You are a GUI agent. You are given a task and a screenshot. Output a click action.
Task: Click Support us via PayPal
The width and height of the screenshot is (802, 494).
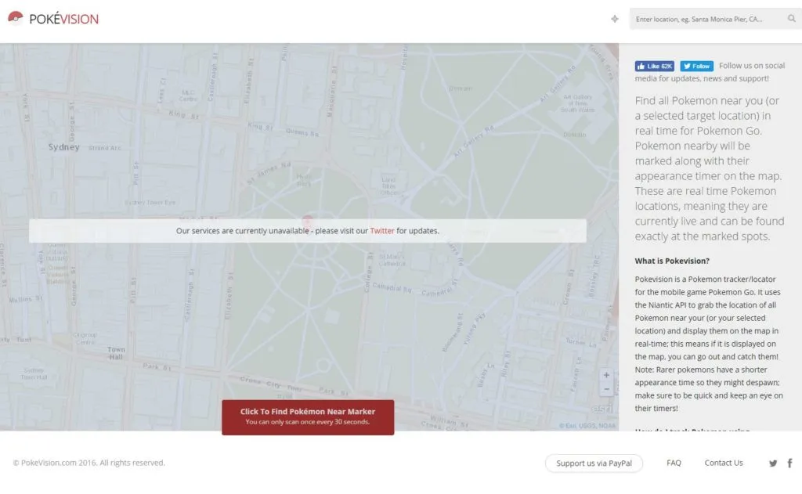point(594,463)
